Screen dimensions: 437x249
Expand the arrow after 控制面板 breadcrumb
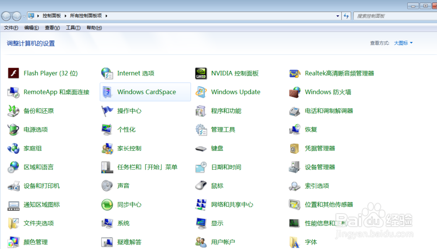click(66, 16)
